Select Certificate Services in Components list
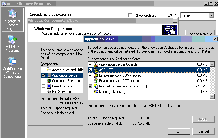 (66, 81)
